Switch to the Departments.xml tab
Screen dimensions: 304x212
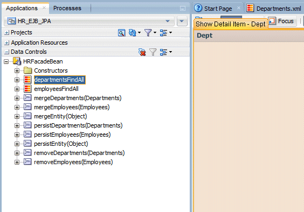(279, 9)
